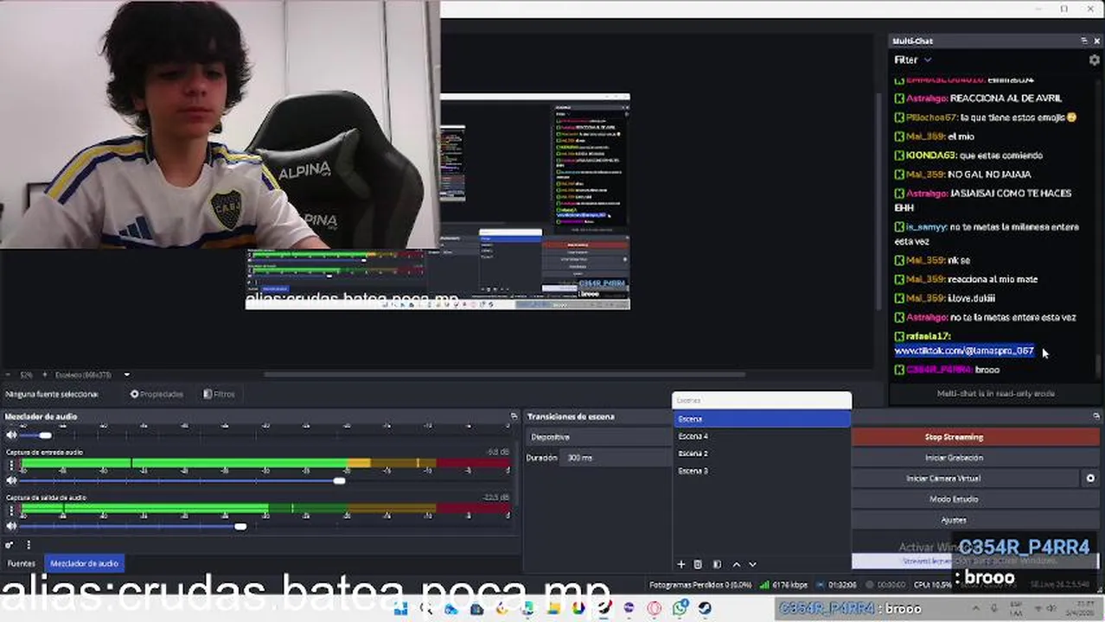Open the Multi-Chat settings gear
This screenshot has width=1105, height=622.
pos(1094,60)
